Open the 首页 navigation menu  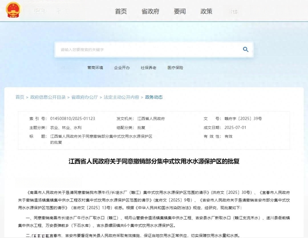pos(121,11)
